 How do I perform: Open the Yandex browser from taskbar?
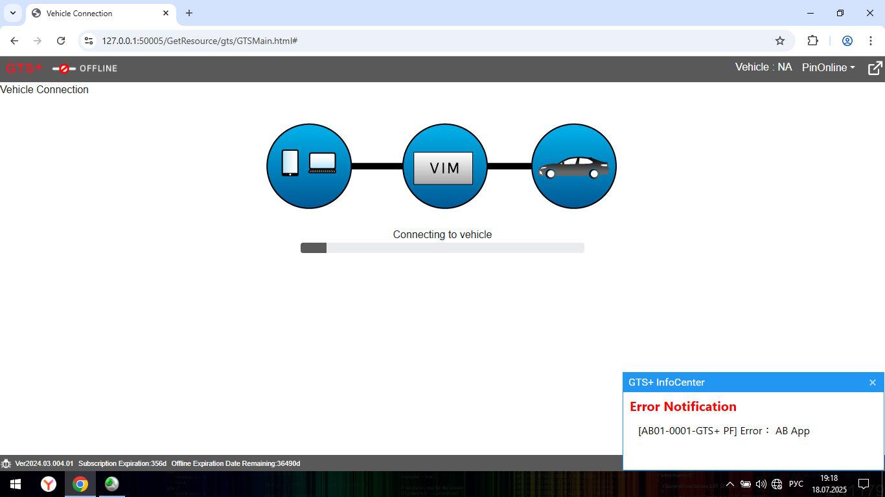tap(49, 484)
